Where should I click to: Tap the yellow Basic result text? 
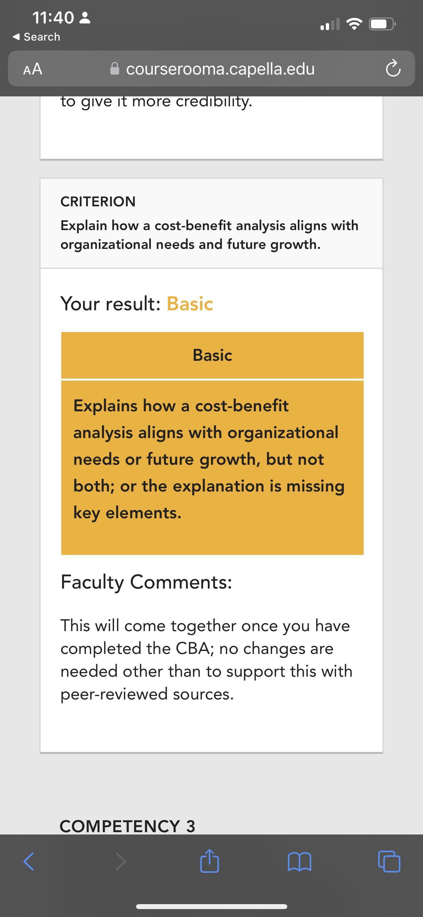190,304
